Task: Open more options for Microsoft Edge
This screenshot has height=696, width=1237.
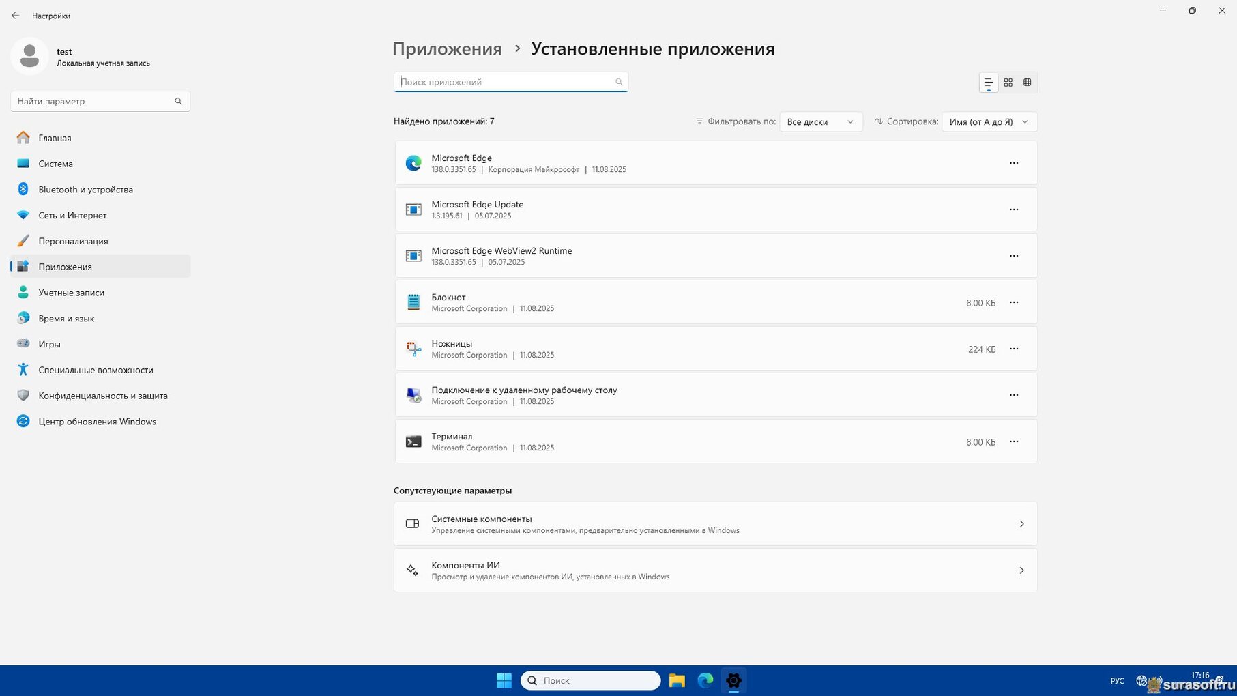Action: [x=1014, y=163]
